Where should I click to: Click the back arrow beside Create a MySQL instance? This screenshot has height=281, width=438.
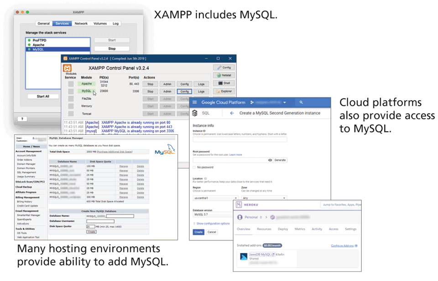(x=232, y=113)
